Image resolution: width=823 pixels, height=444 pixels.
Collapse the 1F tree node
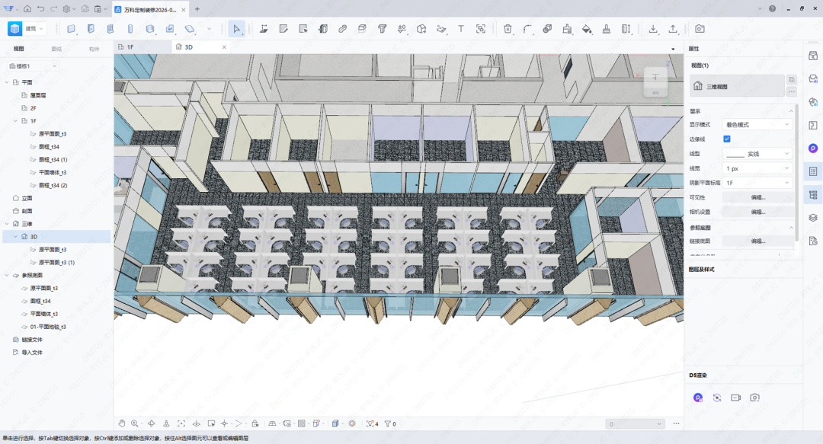[16, 121]
